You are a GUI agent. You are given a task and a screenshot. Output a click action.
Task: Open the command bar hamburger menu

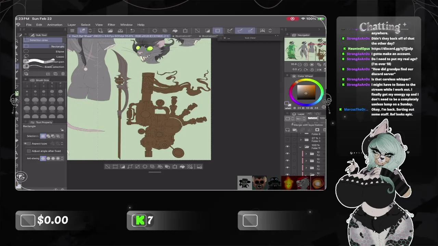click(x=72, y=31)
